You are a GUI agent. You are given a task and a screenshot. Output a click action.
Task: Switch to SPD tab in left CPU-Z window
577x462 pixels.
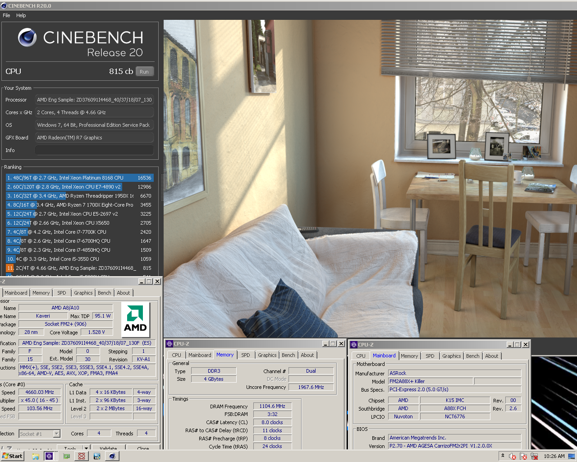(x=62, y=293)
